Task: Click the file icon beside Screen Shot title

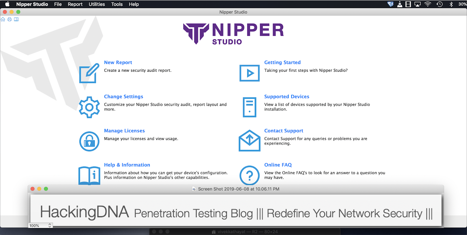Action: [194, 189]
